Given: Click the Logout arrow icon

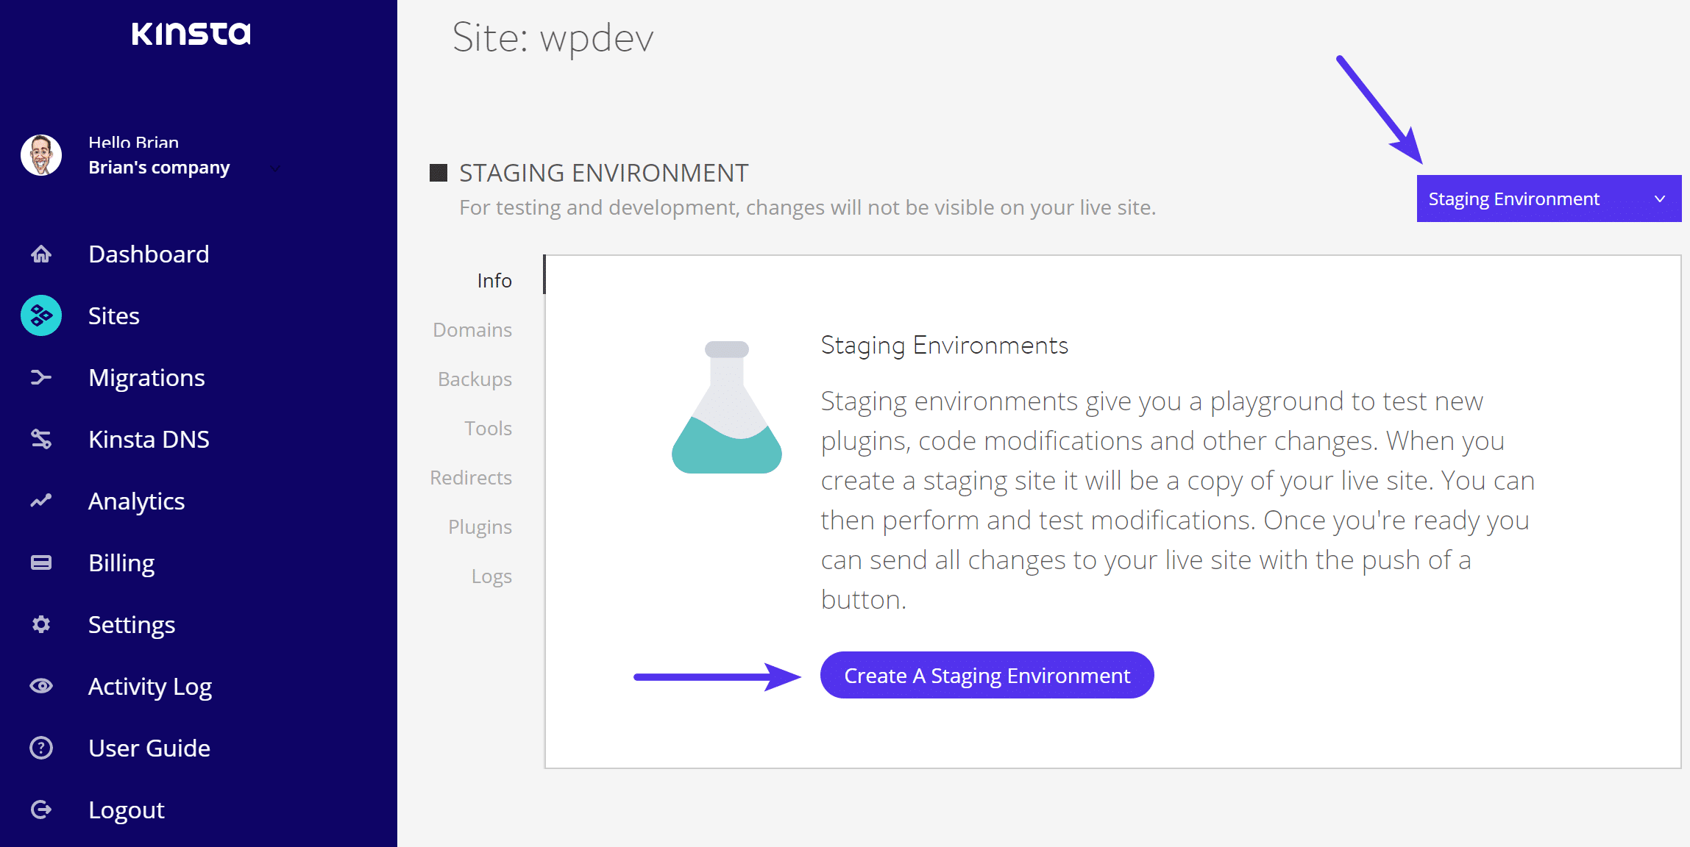Looking at the screenshot, I should [x=41, y=810].
